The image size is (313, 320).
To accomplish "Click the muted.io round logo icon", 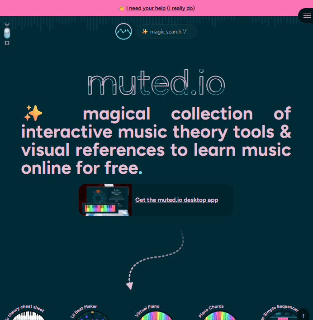I will point(123,31).
